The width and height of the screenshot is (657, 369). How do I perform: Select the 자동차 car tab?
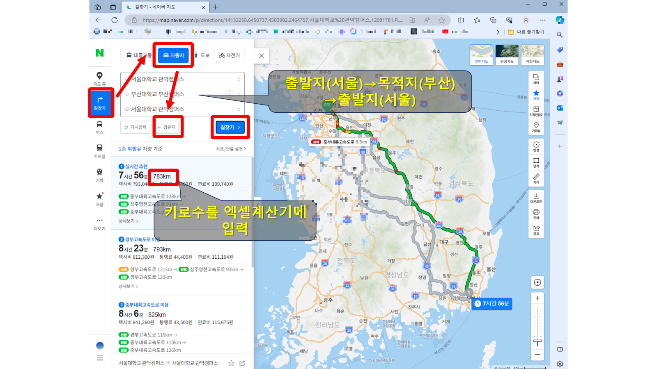[x=173, y=55]
